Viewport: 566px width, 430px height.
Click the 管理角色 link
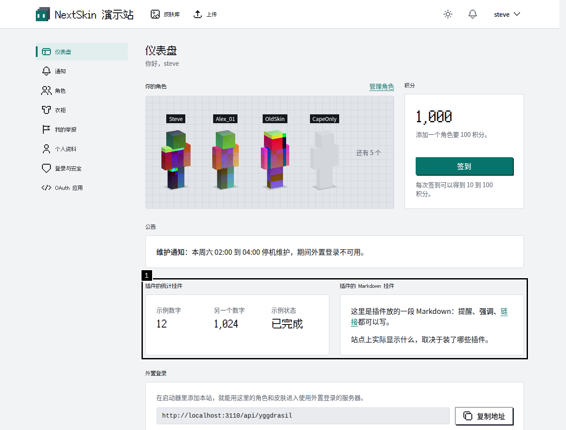382,87
